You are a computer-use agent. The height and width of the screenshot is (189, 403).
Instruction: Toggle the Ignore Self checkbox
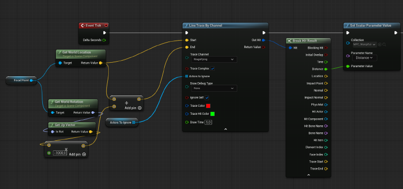point(207,98)
